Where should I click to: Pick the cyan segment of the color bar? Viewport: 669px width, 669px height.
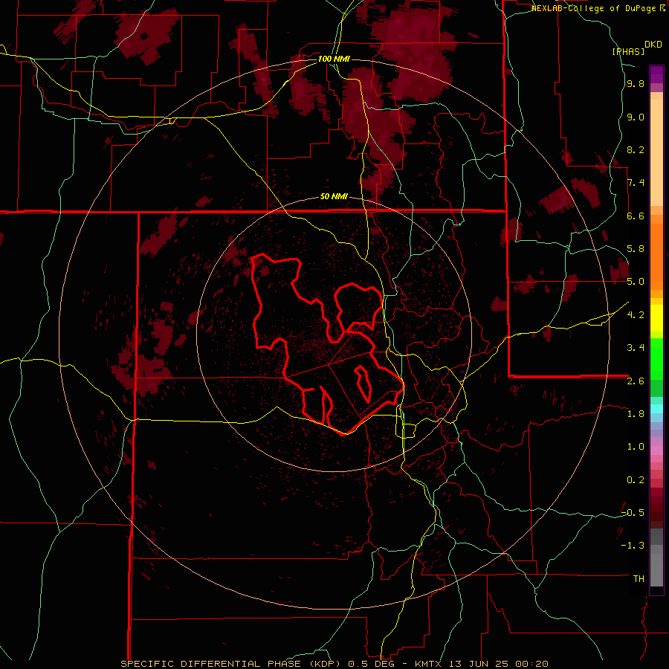(x=656, y=409)
